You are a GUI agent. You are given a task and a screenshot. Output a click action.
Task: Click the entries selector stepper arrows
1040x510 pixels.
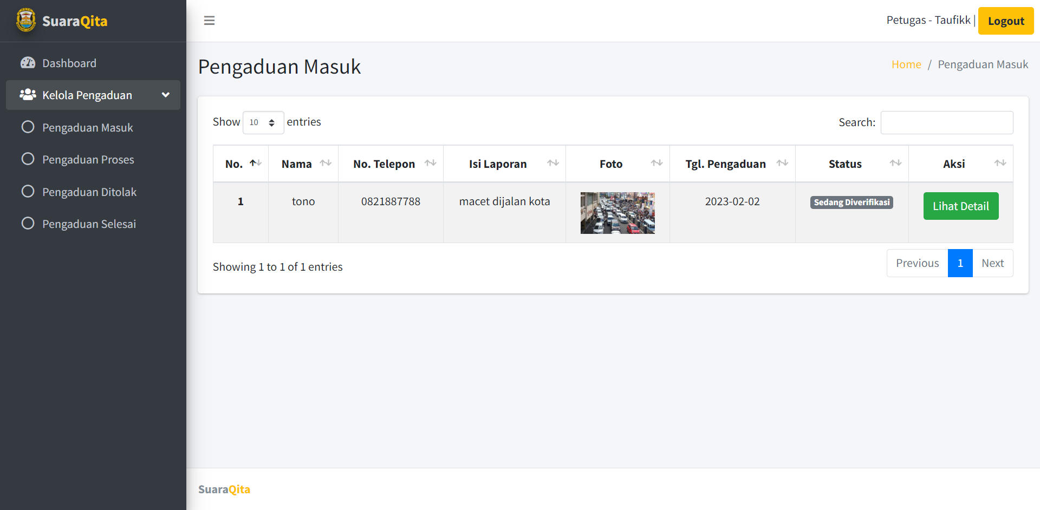[x=272, y=122]
